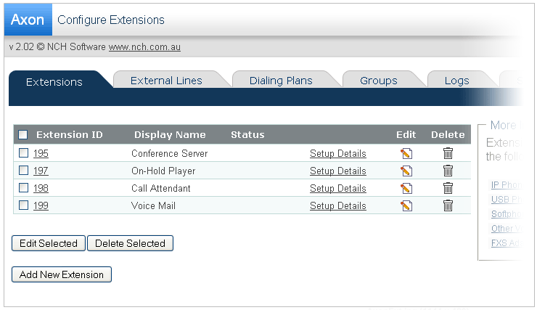Edit the Call Attendant extension via pencil icon
Viewport: 537px width, 310px height.
(406, 188)
